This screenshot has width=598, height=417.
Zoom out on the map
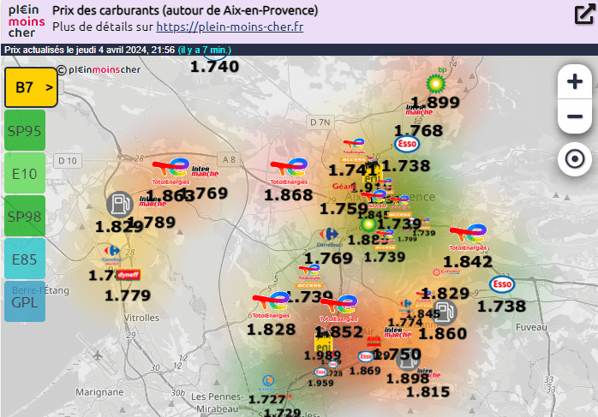click(x=575, y=116)
